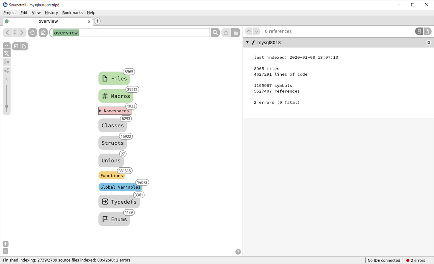Select the Global Variables node
The image size is (434, 264).
click(120, 187)
